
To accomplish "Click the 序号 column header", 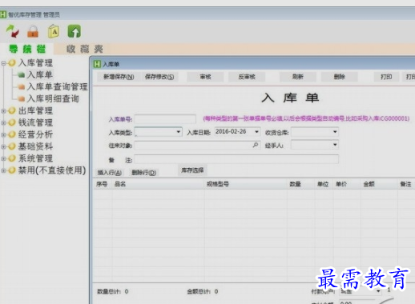I will coord(103,184).
